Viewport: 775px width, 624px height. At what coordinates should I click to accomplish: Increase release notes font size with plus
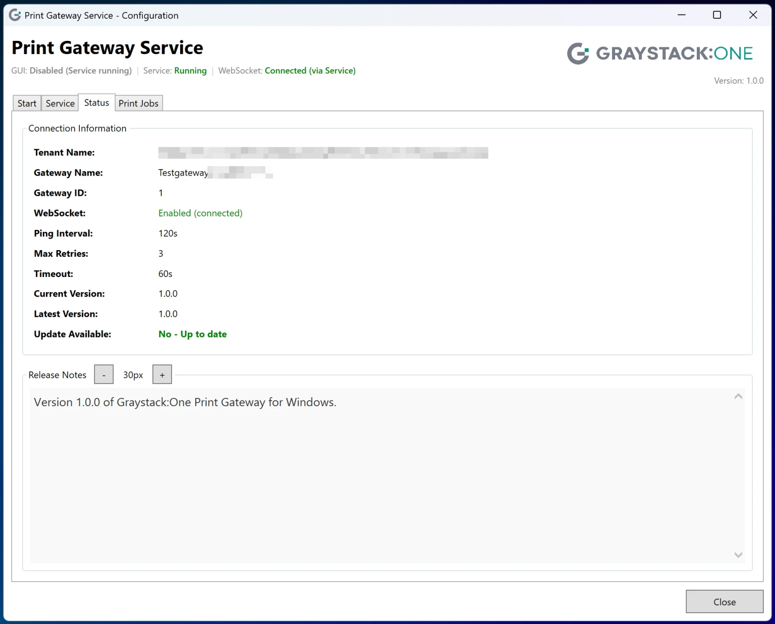pyautogui.click(x=162, y=375)
